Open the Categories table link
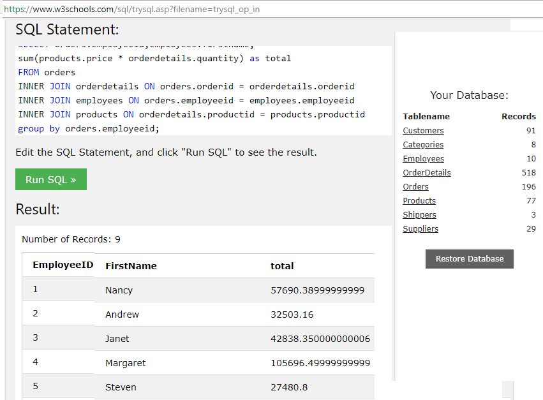Image resolution: width=543 pixels, height=400 pixels. (x=423, y=145)
